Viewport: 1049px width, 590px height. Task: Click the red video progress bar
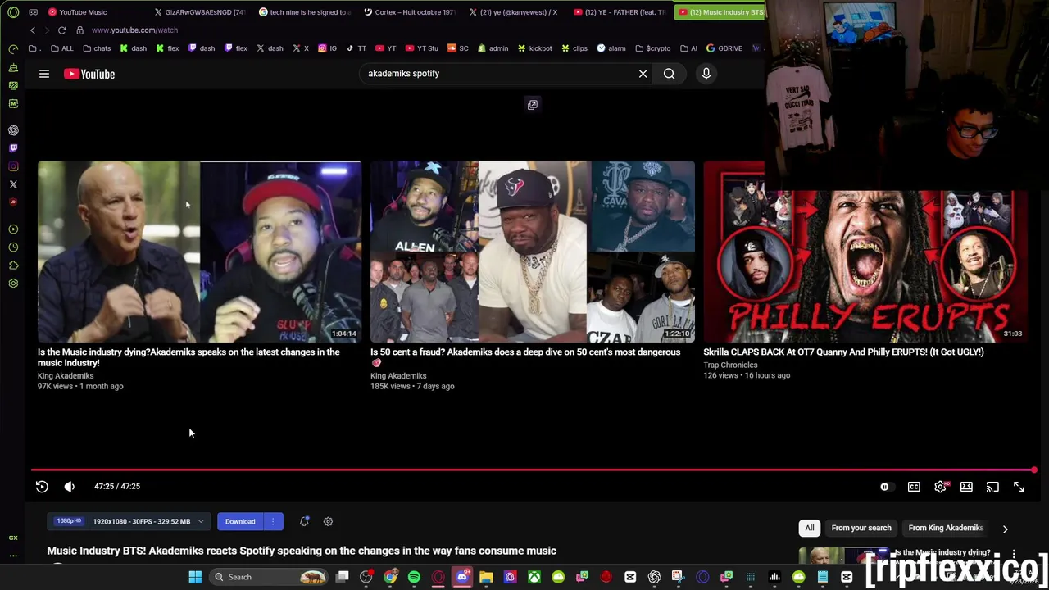point(533,470)
